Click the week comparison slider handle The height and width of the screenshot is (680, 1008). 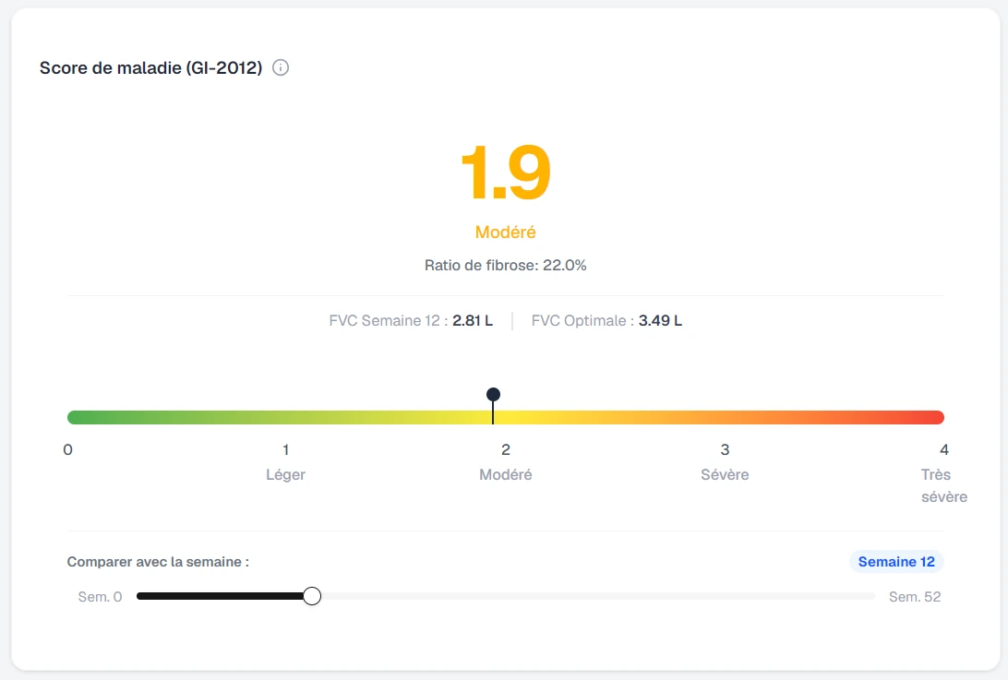(312, 596)
